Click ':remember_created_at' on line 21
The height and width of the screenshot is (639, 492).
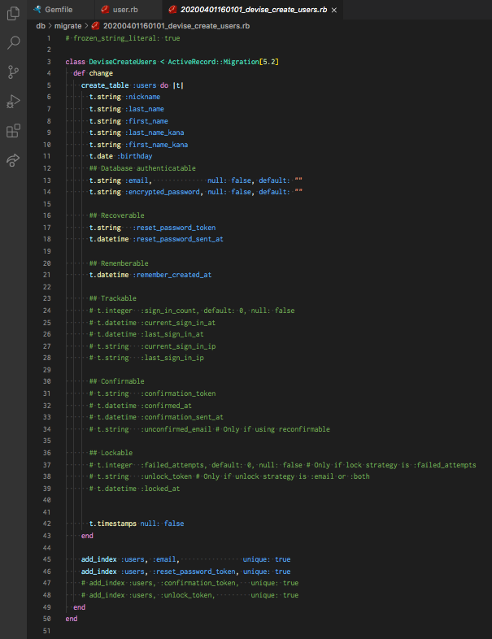tap(172, 275)
